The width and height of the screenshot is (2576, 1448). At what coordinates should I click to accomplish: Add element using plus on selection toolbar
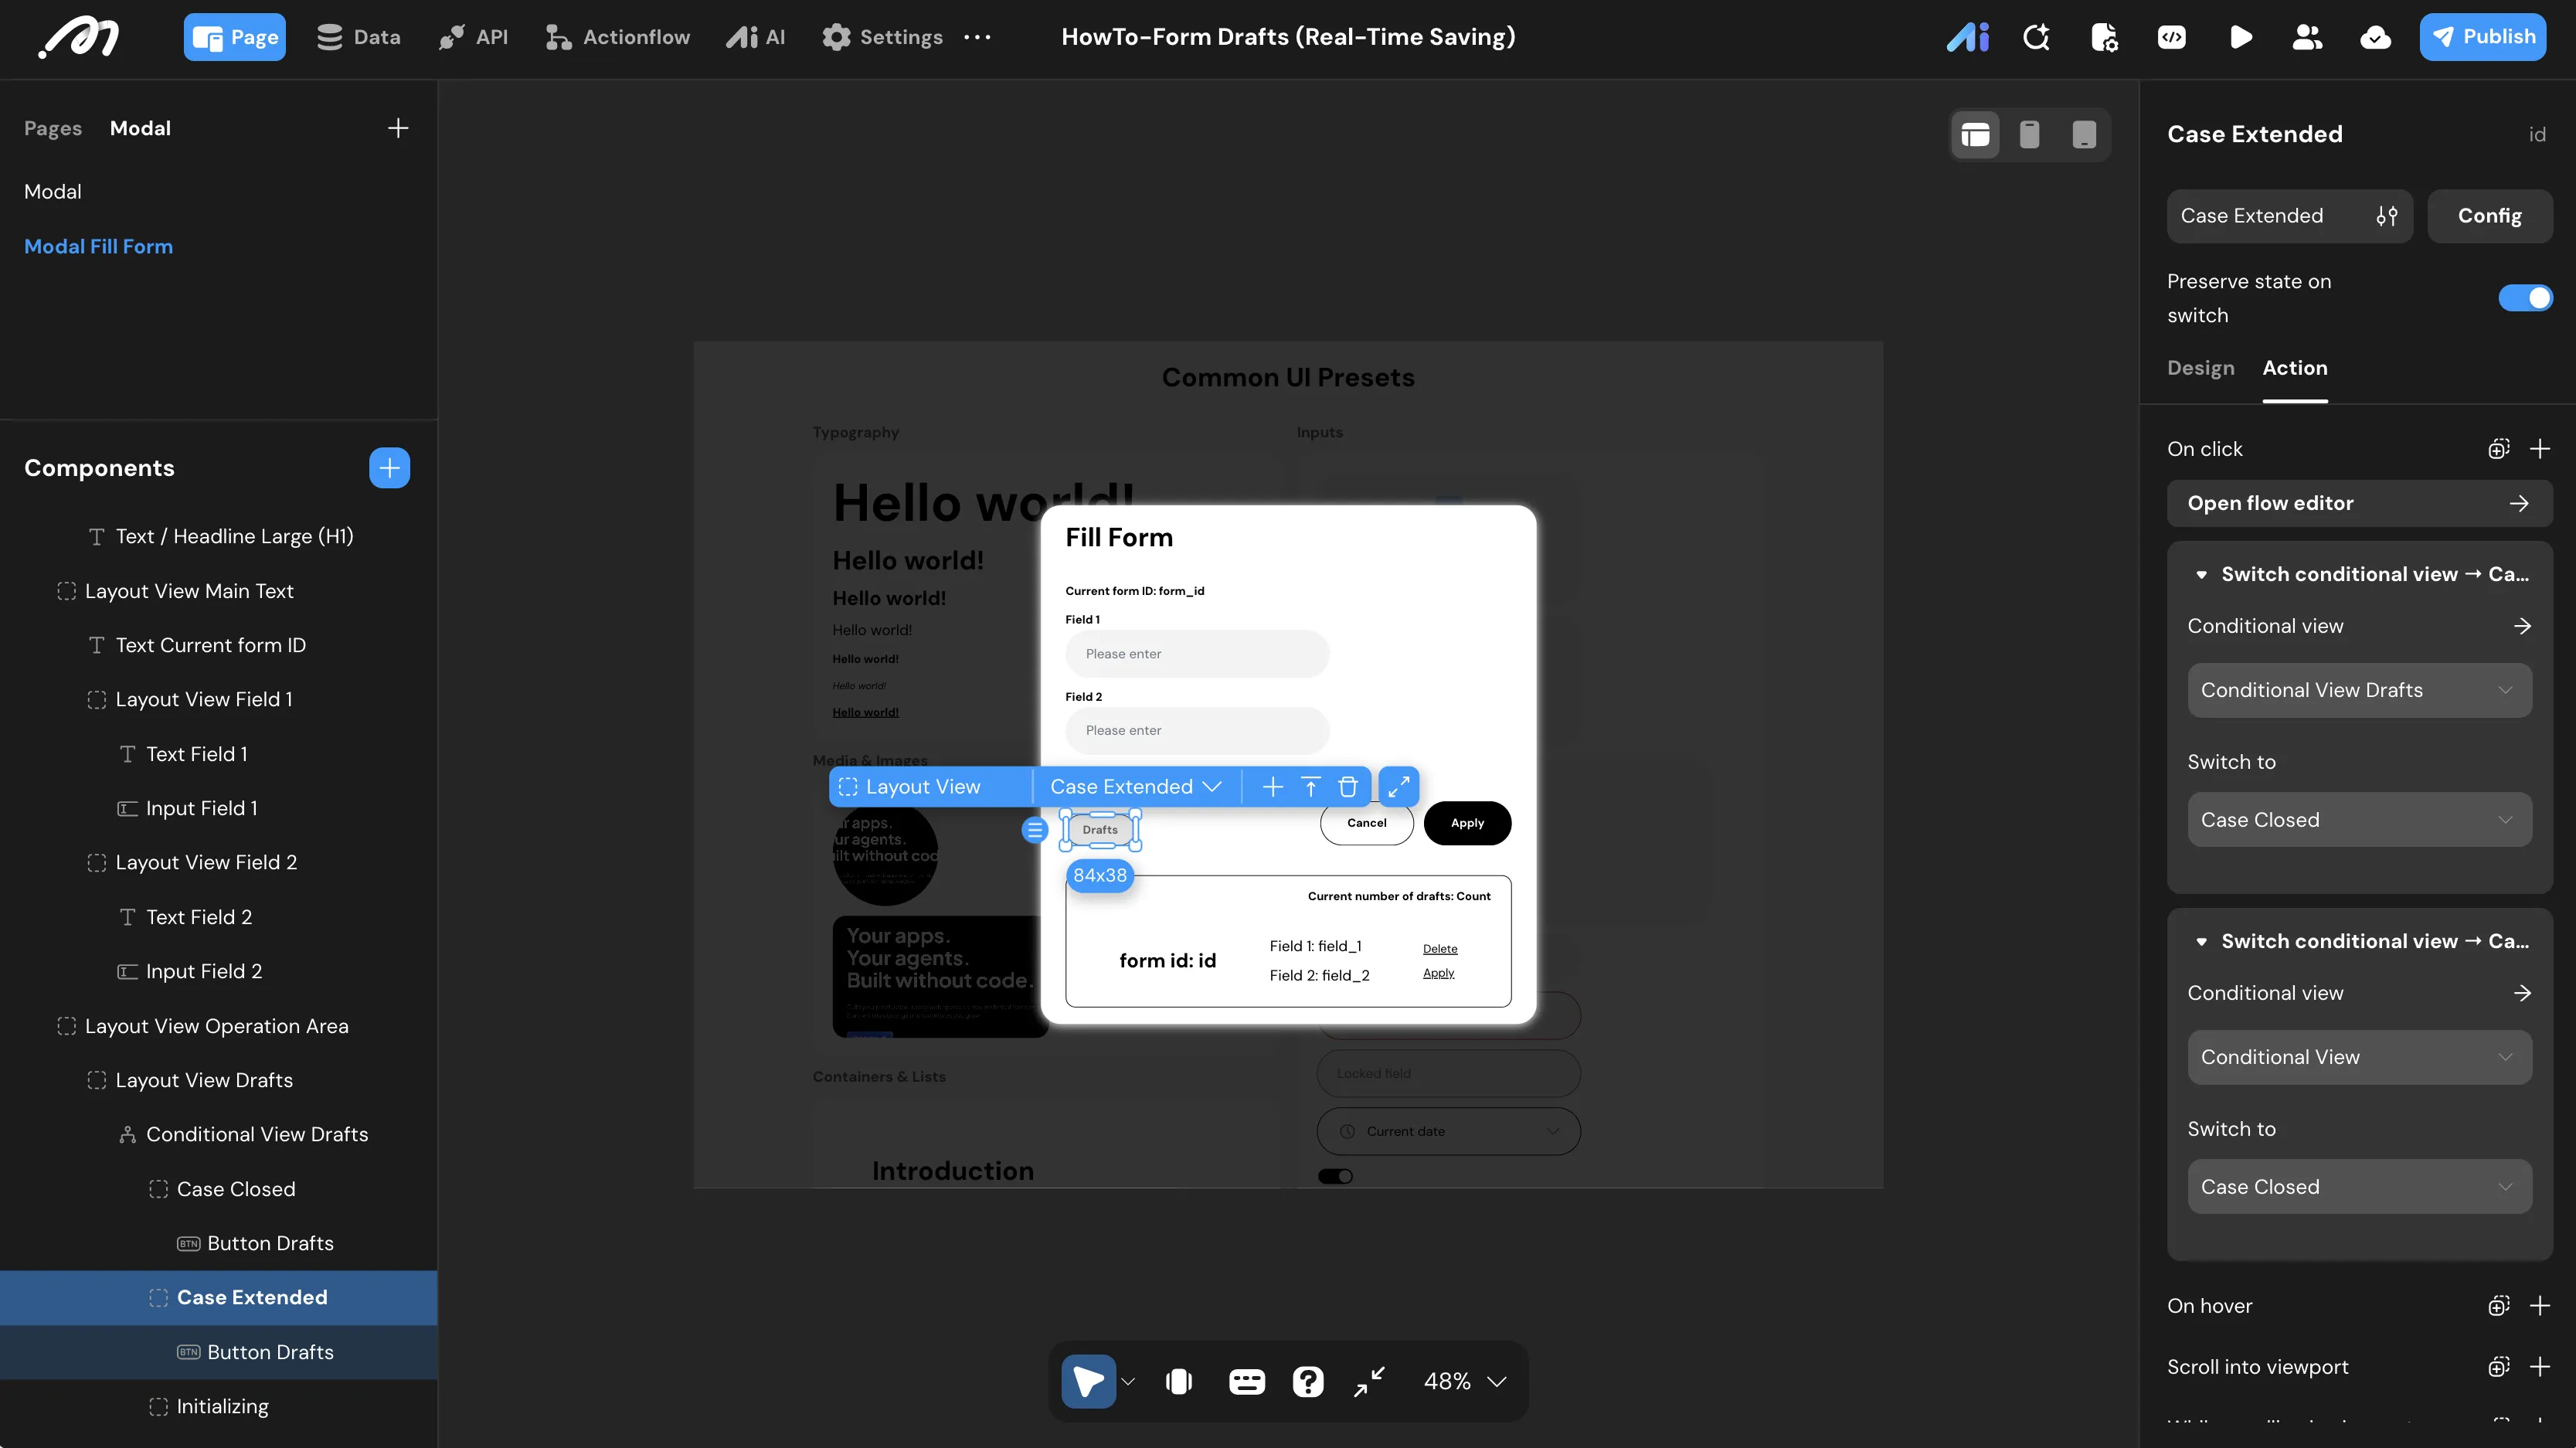pyautogui.click(x=1272, y=787)
